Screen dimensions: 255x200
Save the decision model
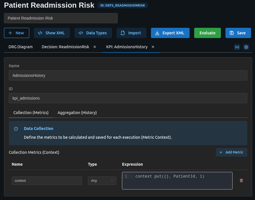click(238, 33)
